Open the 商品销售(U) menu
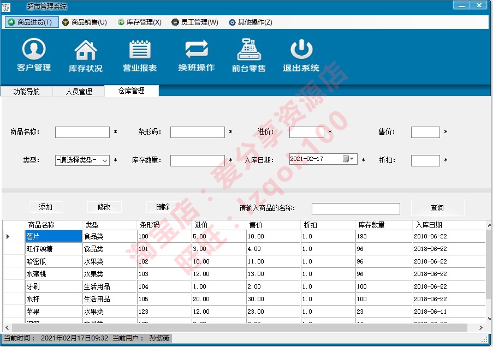Viewport: 493px width, 347px height. point(85,22)
